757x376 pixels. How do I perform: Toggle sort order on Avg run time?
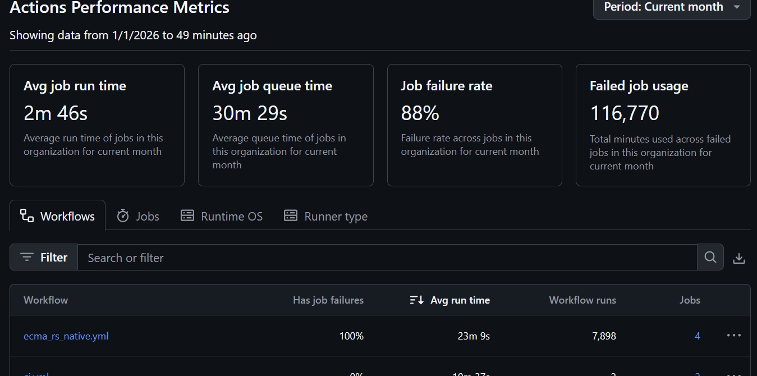[x=450, y=300]
